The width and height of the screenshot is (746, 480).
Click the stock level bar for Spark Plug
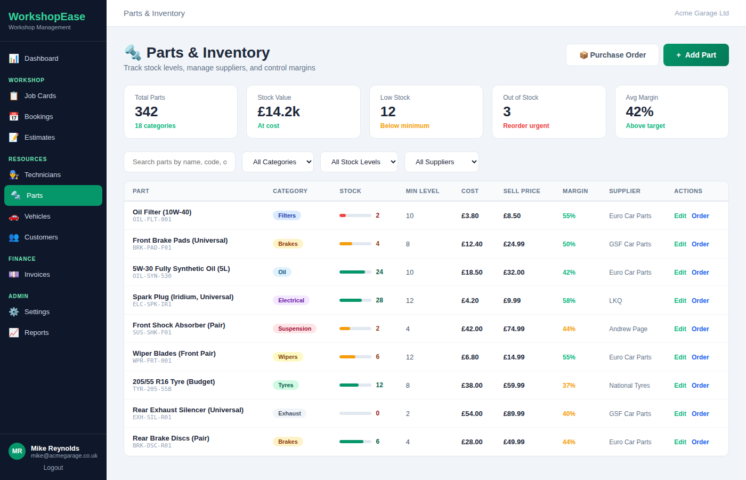[355, 300]
